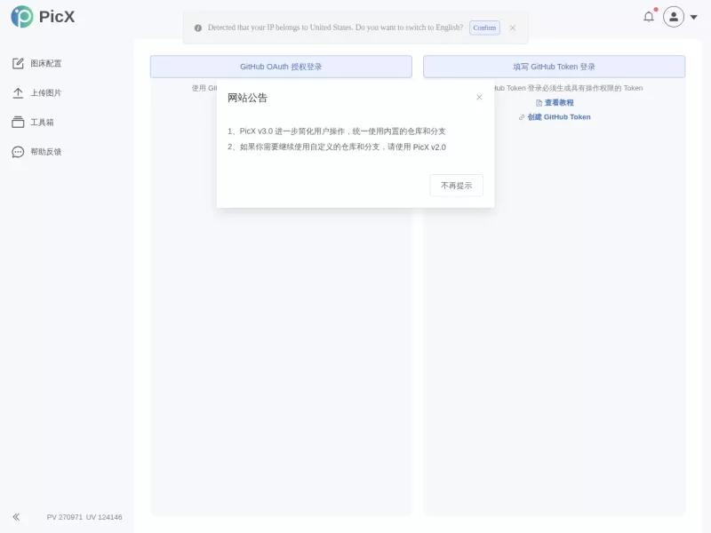Screen dimensions: 711x533
Task: Confirm switching language to English
Action: pos(484,28)
